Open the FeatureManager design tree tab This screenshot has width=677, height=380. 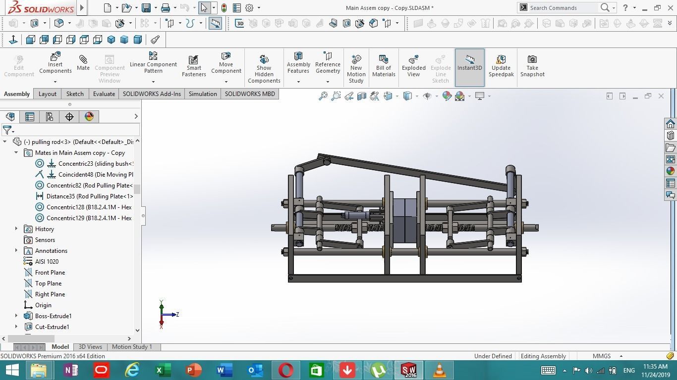(10, 116)
